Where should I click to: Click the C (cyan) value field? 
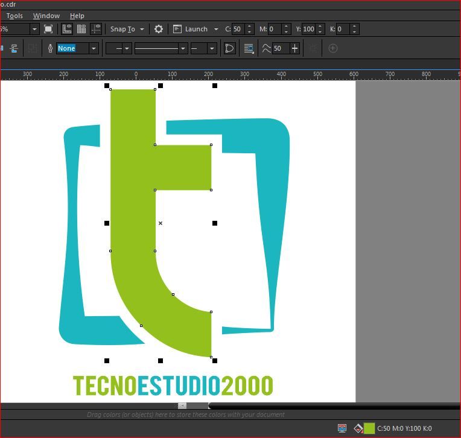239,29
